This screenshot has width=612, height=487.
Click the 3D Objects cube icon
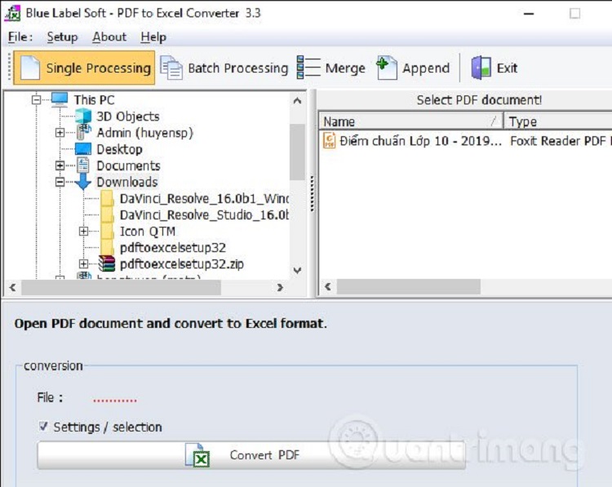coord(82,116)
